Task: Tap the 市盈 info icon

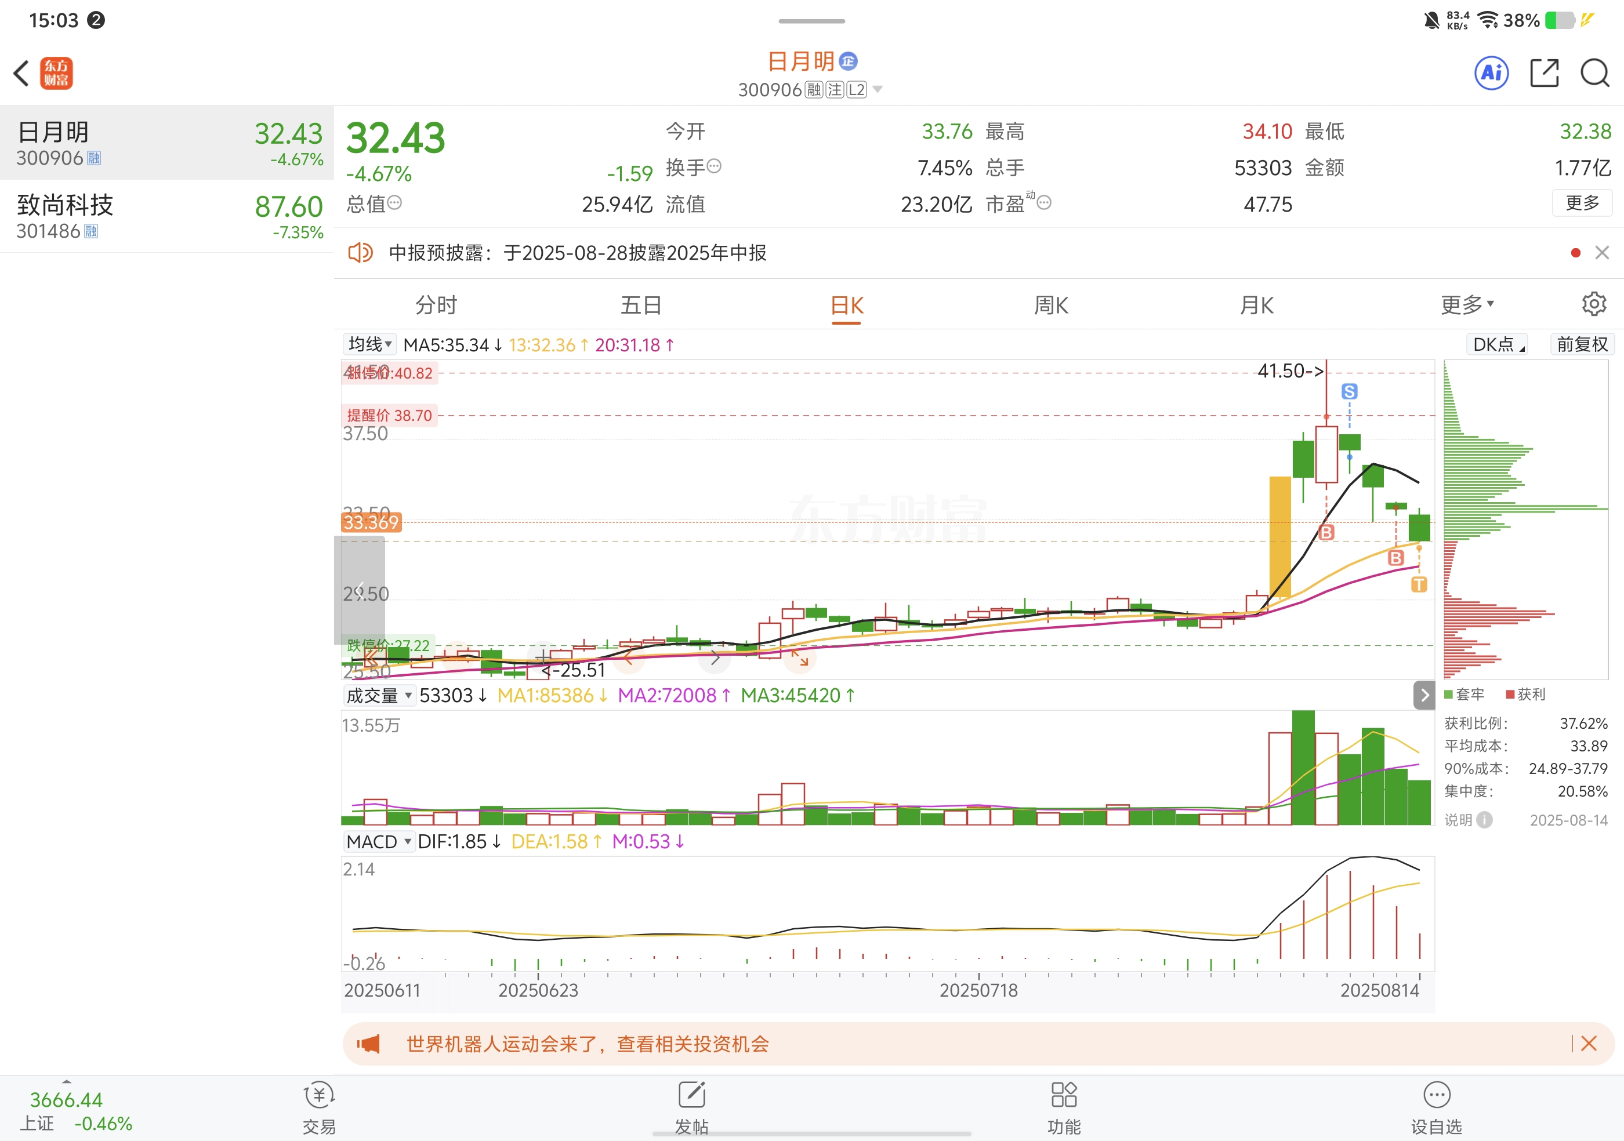Action: tap(1044, 203)
